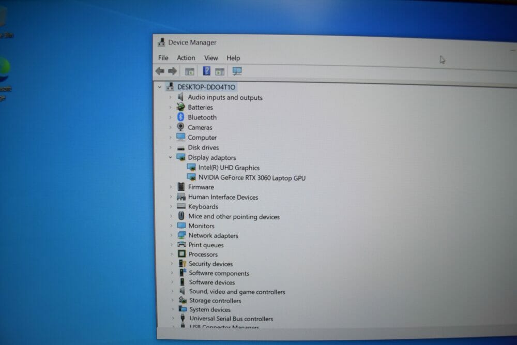The width and height of the screenshot is (517, 345).
Task: Expand the Batteries category arrow
Action: click(x=170, y=107)
